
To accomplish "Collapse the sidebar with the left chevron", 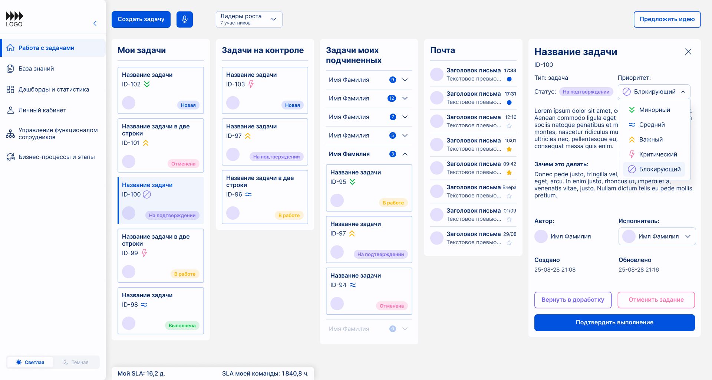I will [95, 23].
